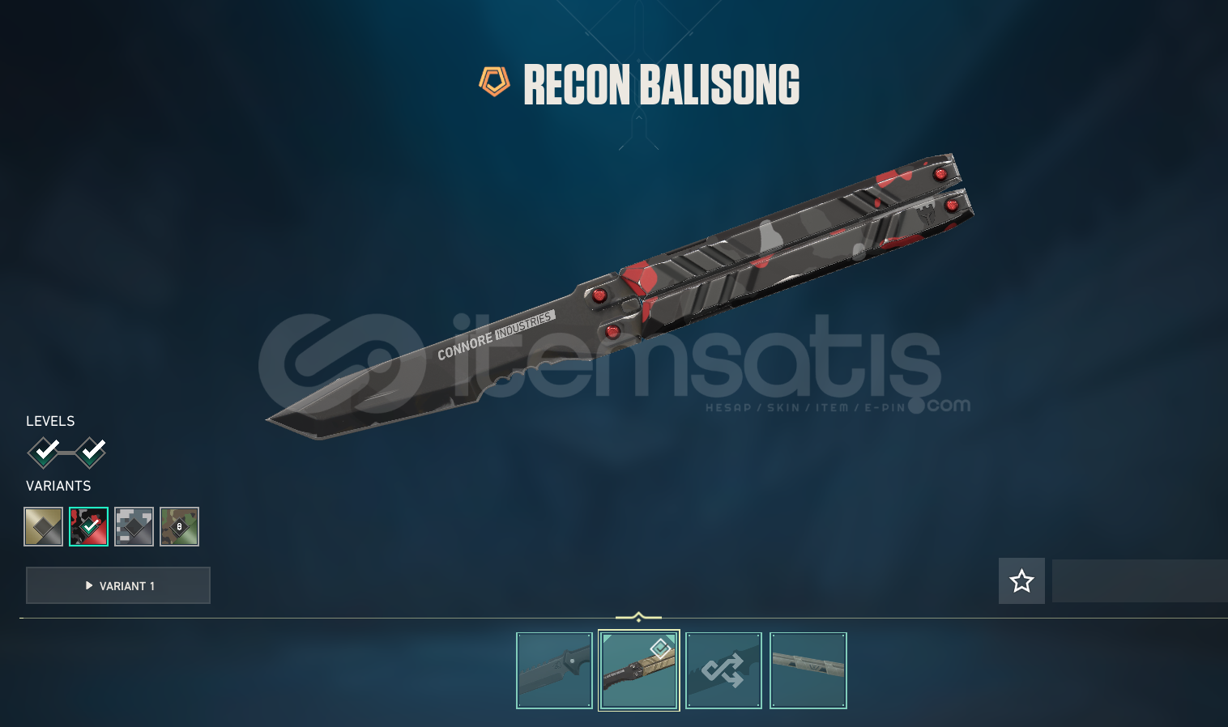The height and width of the screenshot is (727, 1228).
Task: Select the second level checkmark diamond
Action: click(91, 452)
